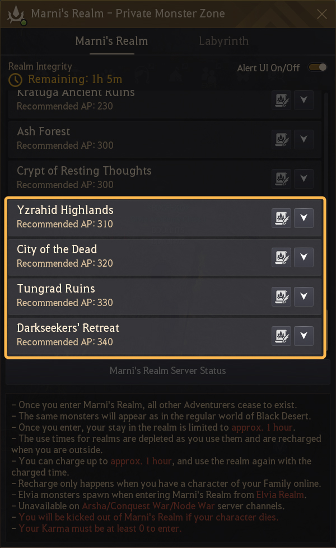Viewport: 336px width, 548px height.
Task: Switch to the Labyrinth tab
Action: (x=223, y=42)
